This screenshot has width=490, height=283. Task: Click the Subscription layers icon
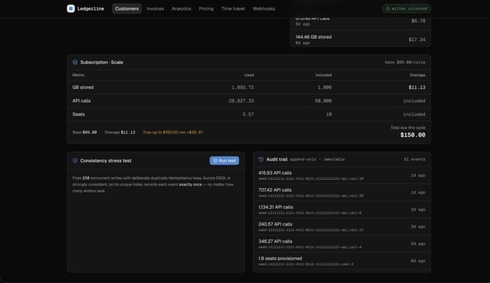pyautogui.click(x=75, y=62)
